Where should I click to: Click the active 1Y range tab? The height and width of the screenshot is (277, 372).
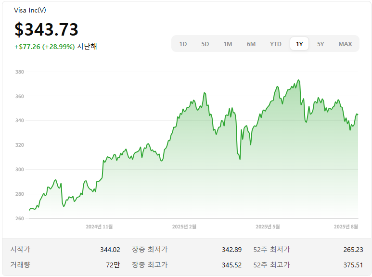299,44
